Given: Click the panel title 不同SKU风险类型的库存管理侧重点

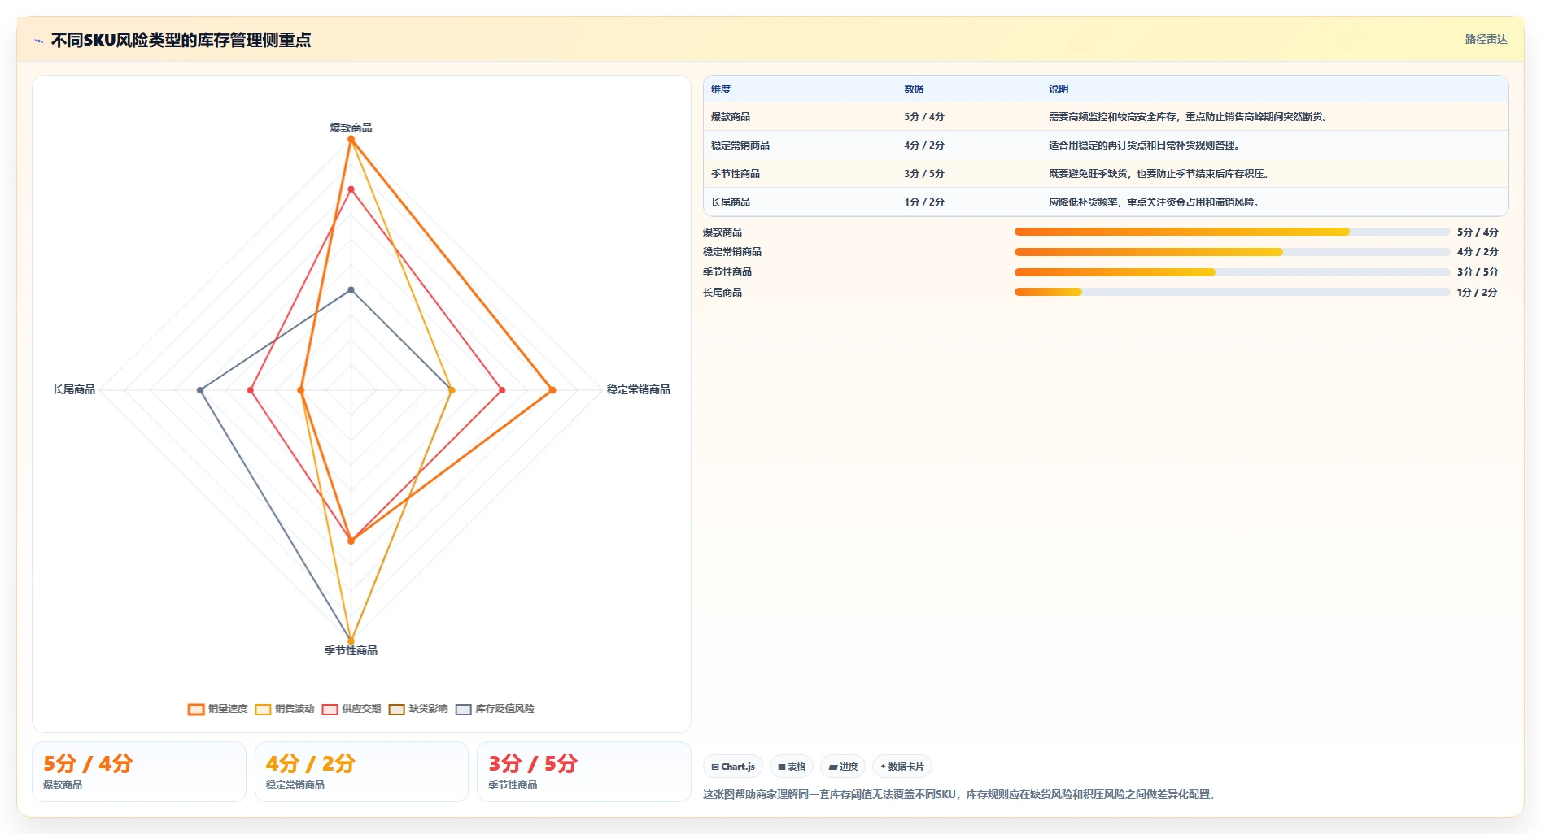Looking at the screenshot, I should pyautogui.click(x=181, y=40).
